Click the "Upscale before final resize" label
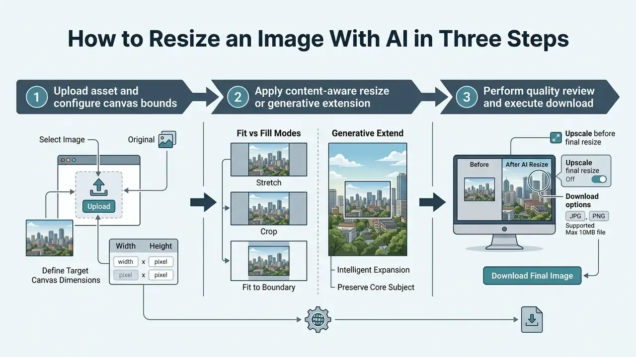Screen dimensions: 636x357 [x=590, y=138]
